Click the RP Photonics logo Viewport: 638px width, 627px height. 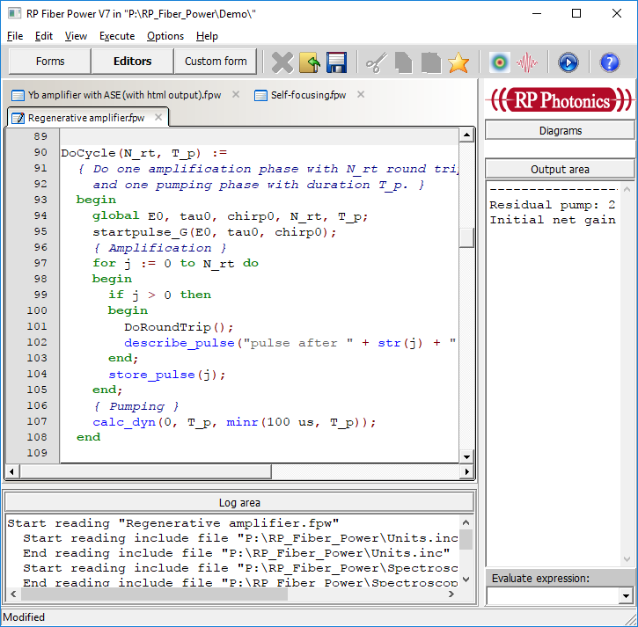[x=560, y=100]
